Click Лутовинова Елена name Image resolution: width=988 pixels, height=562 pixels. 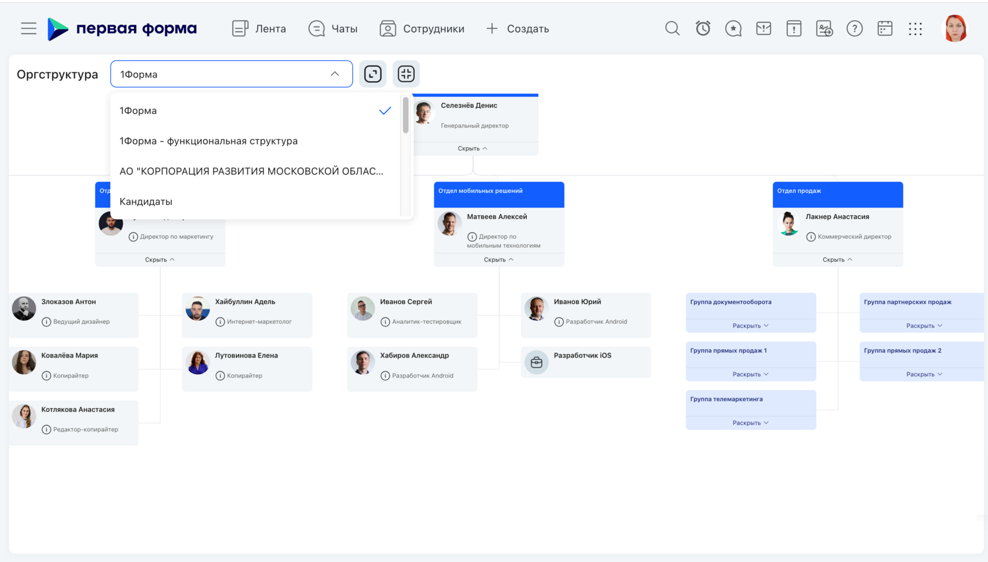(246, 356)
